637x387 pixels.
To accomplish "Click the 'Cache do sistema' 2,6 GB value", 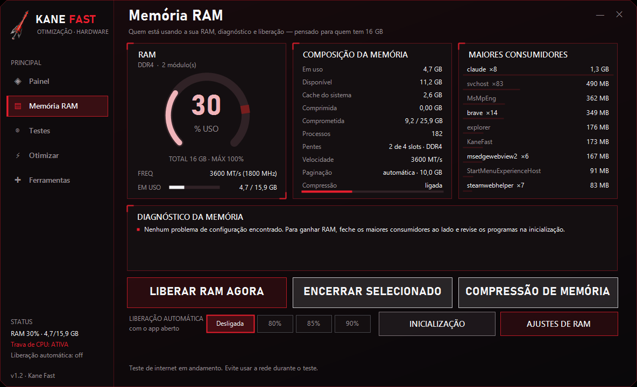I will point(433,95).
